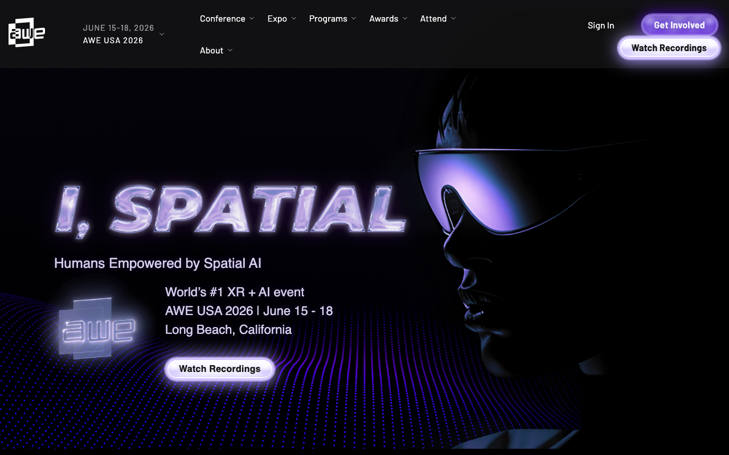
Task: Click Humans Empowered by Spatial AI text
Action: 158,263
